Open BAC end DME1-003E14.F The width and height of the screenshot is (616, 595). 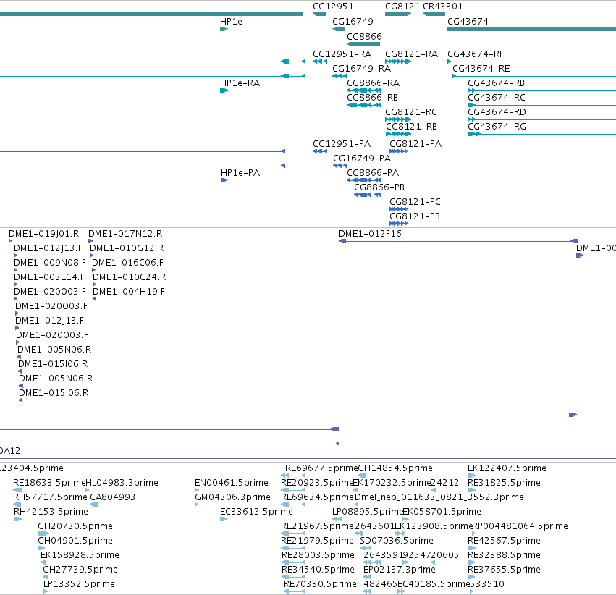coord(49,277)
